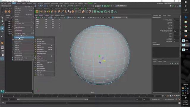Image resolution: width=190 pixels, height=107 pixels.
Task: Switch to the Rotate tool
Action: click(2, 32)
